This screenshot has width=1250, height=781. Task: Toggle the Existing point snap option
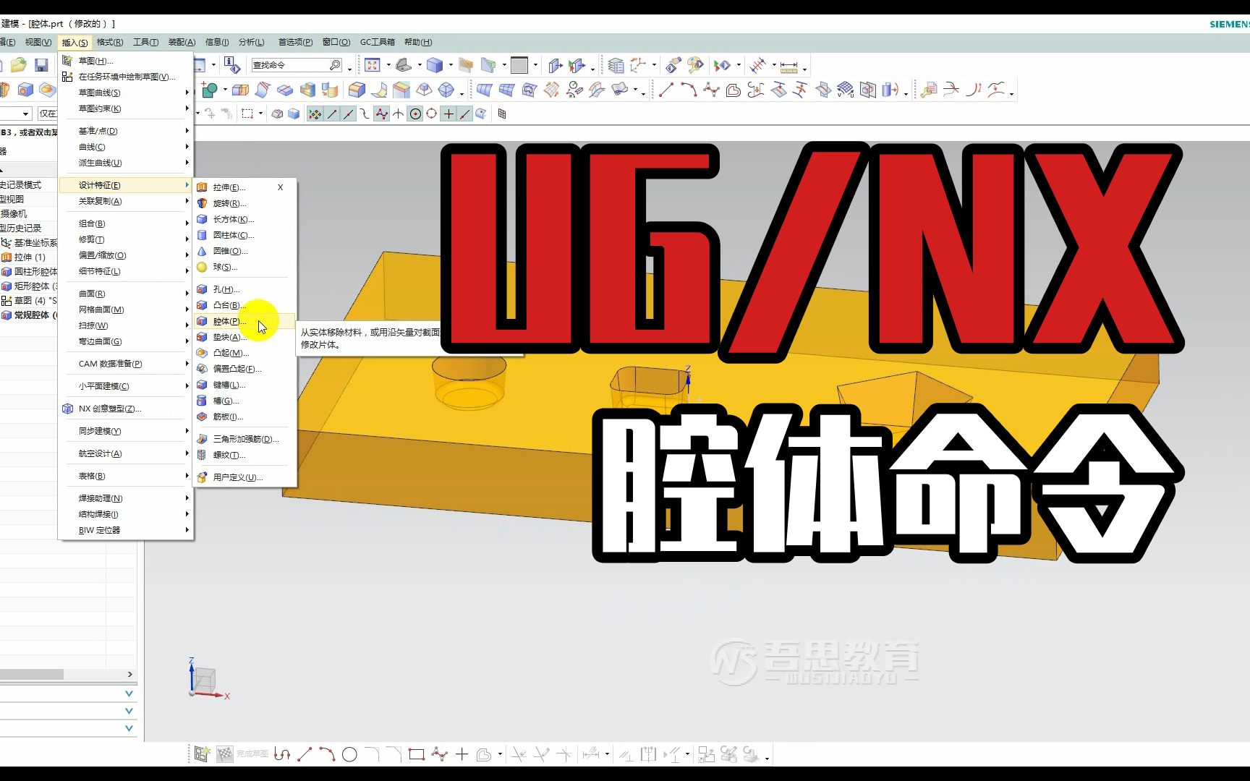point(448,114)
